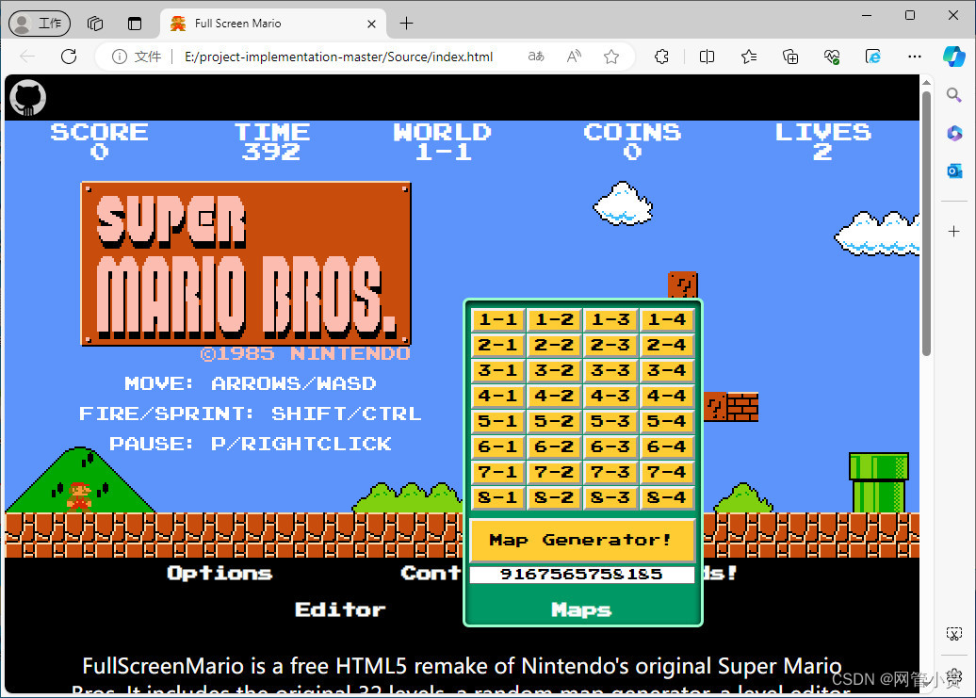The height and width of the screenshot is (698, 976).
Task: Click the map seed number input field
Action: (582, 575)
